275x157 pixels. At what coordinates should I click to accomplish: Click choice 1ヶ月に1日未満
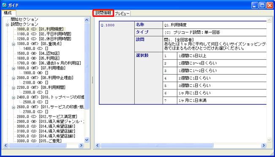click(x=193, y=101)
